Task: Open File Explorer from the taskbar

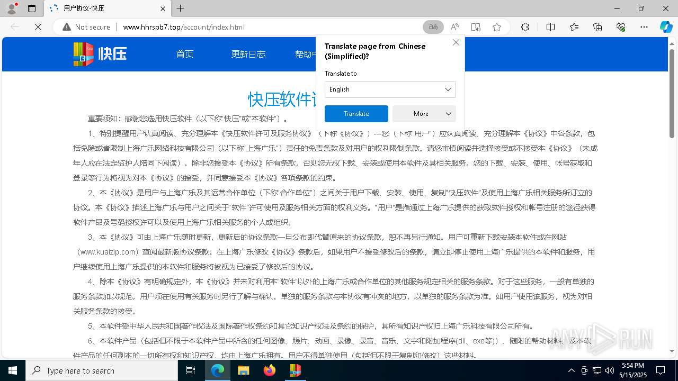Action: [243, 370]
